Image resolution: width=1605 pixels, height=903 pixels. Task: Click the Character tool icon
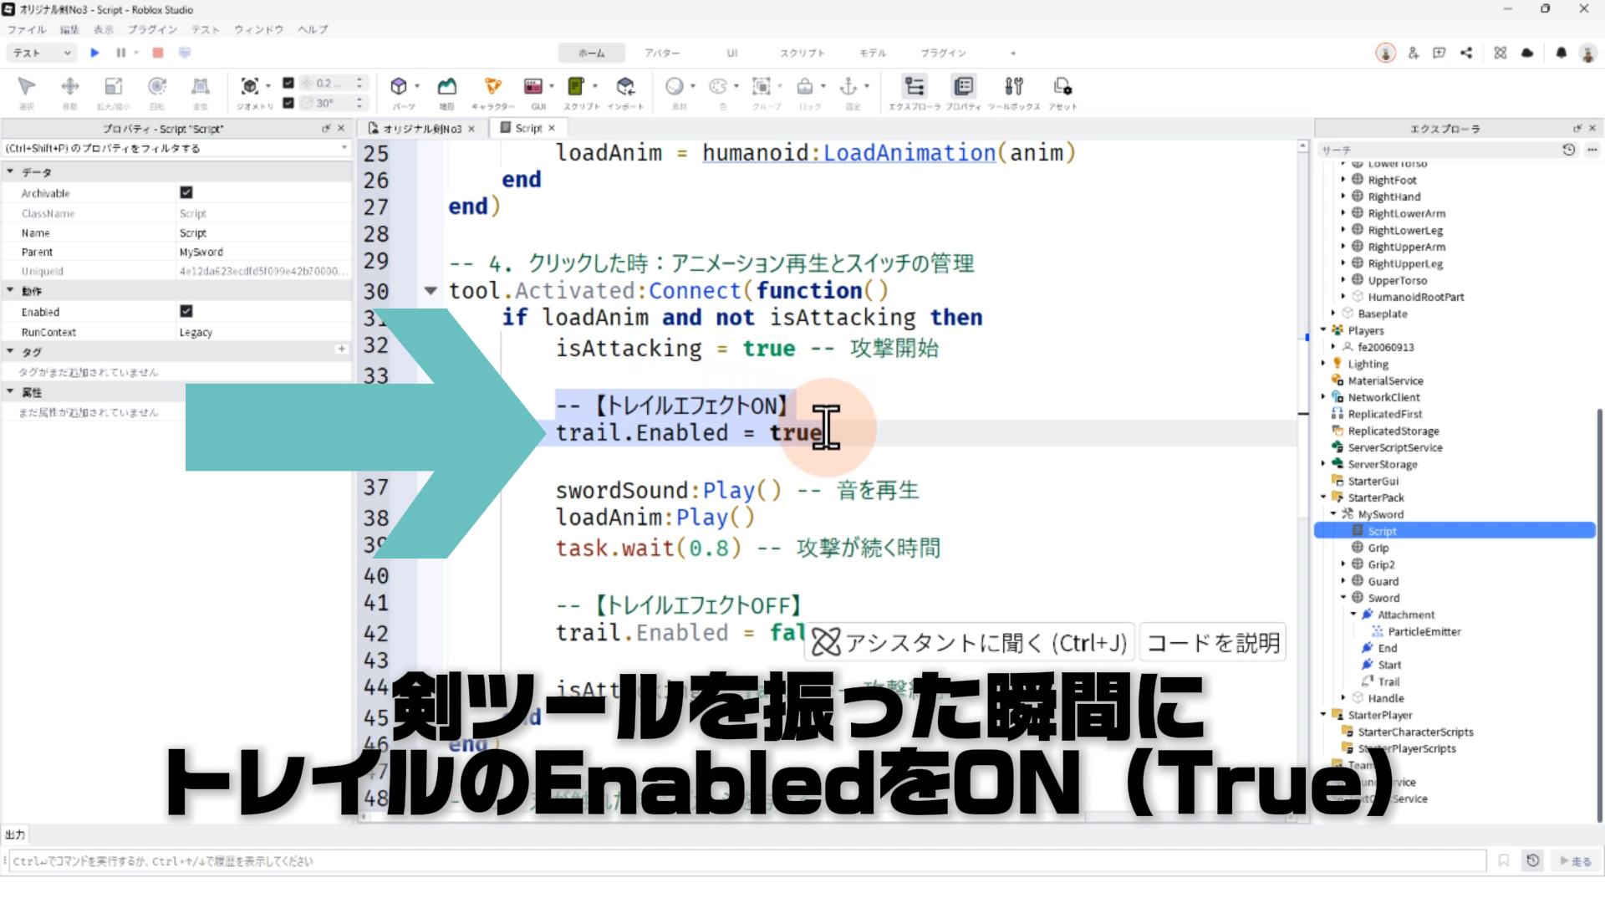492,87
